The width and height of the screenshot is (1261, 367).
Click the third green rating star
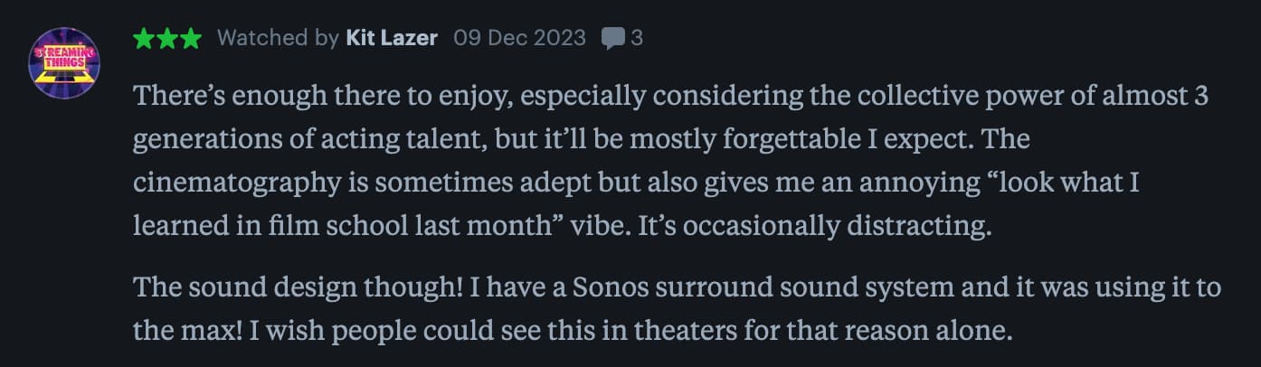tap(190, 39)
